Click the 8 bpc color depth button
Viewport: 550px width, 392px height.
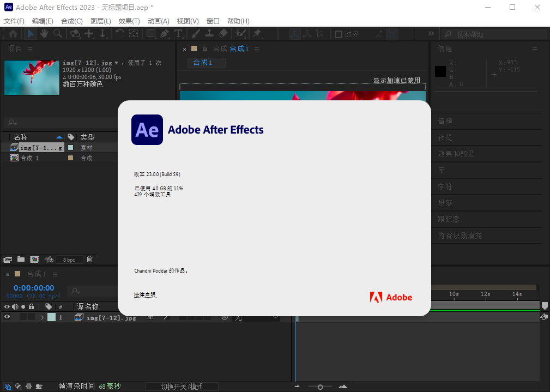[69, 260]
